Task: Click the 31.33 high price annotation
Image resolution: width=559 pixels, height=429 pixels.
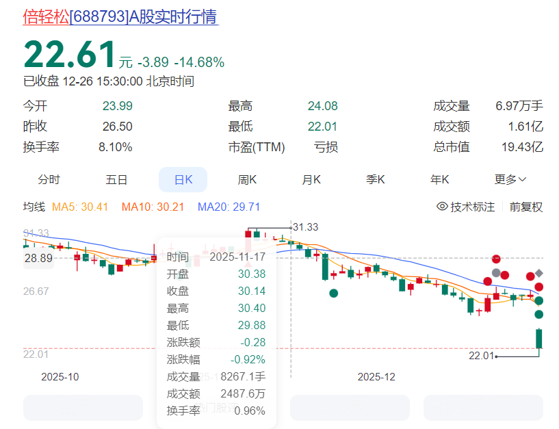Action: point(306,226)
